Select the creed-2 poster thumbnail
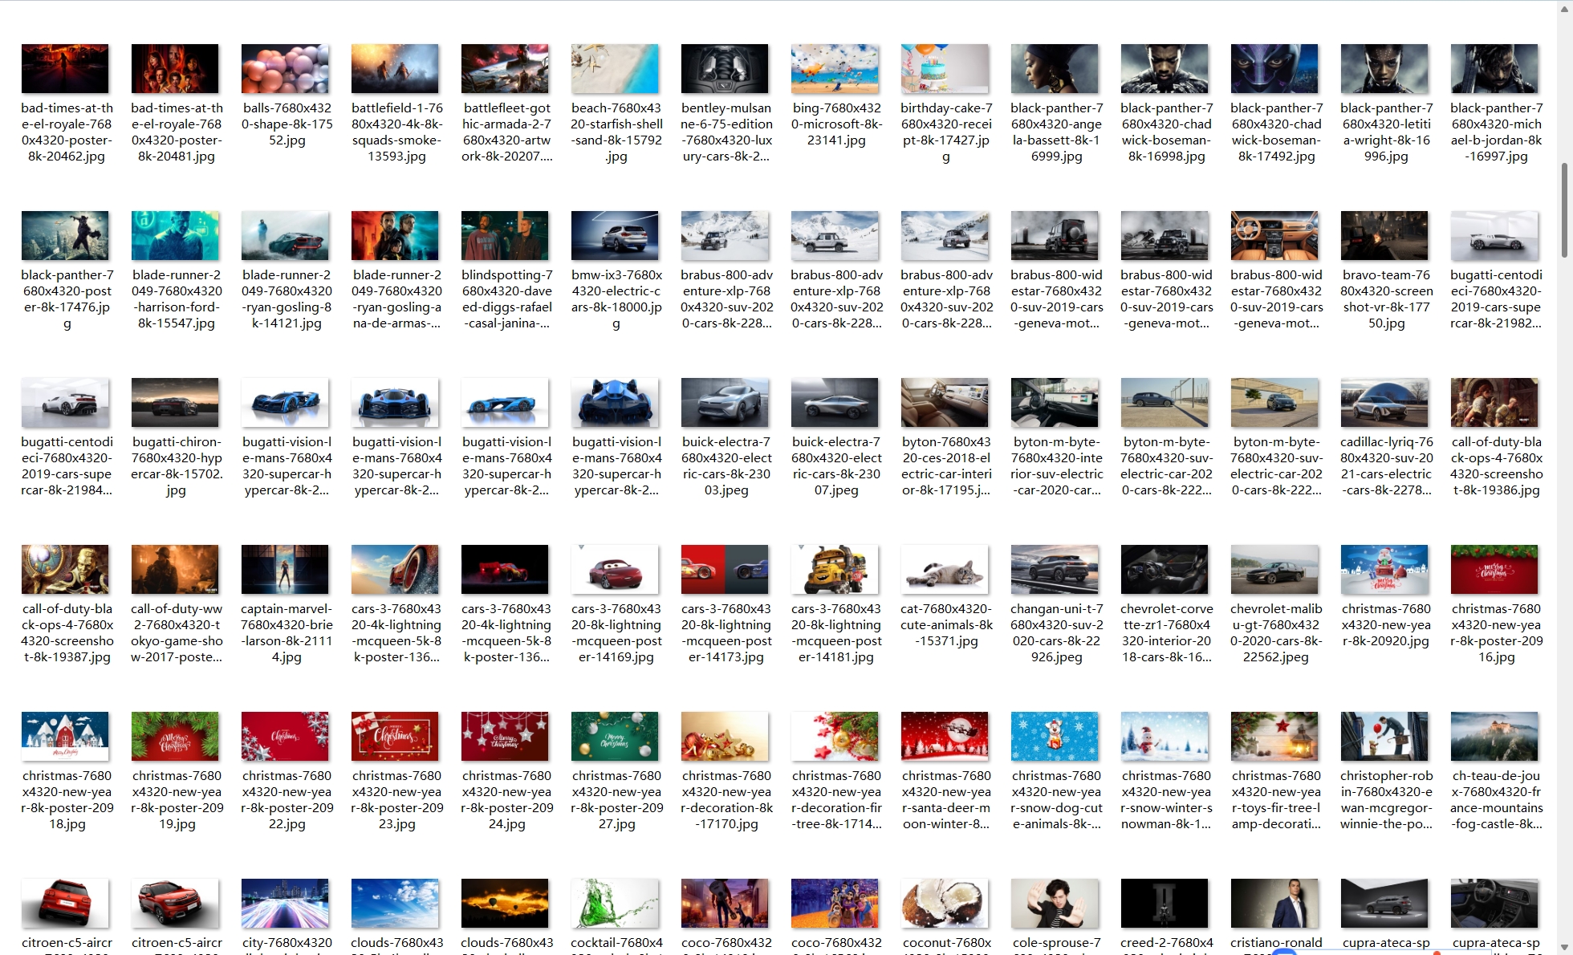The width and height of the screenshot is (1573, 955). click(1165, 904)
